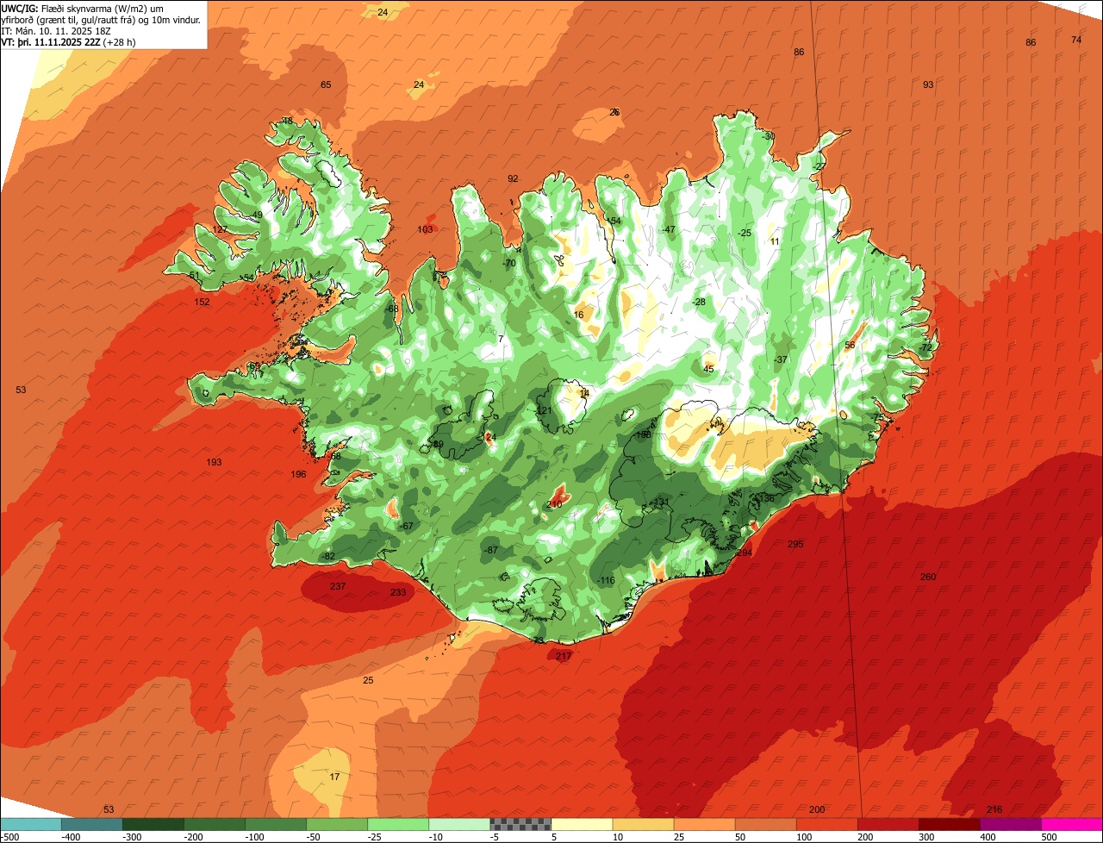Click the map value -70
1103x843 pixels.
click(x=508, y=263)
